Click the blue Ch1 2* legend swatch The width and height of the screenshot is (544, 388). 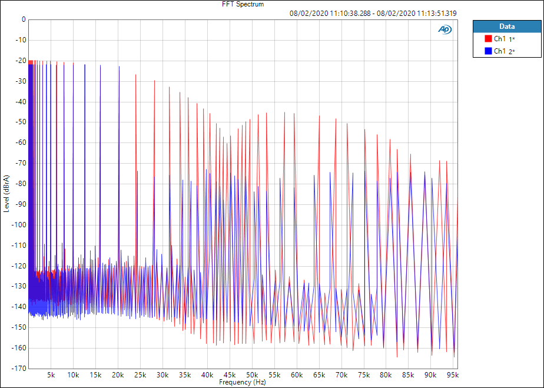[488, 51]
